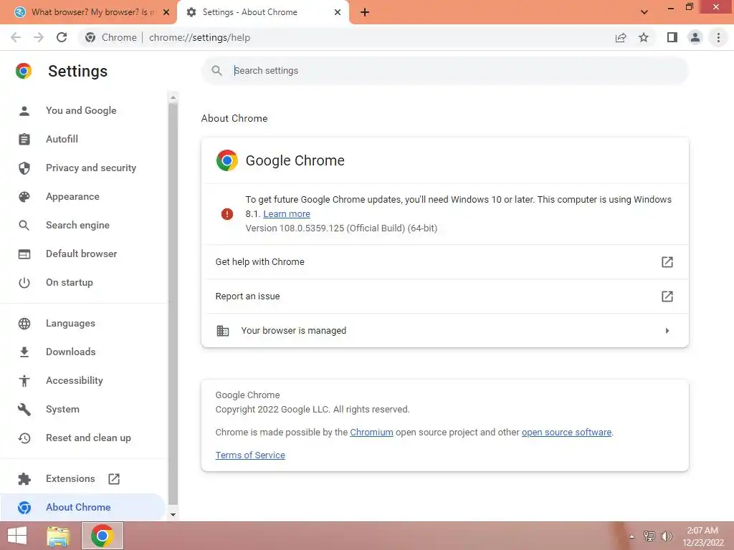
Task: Click the back navigation arrow
Action: 16,37
